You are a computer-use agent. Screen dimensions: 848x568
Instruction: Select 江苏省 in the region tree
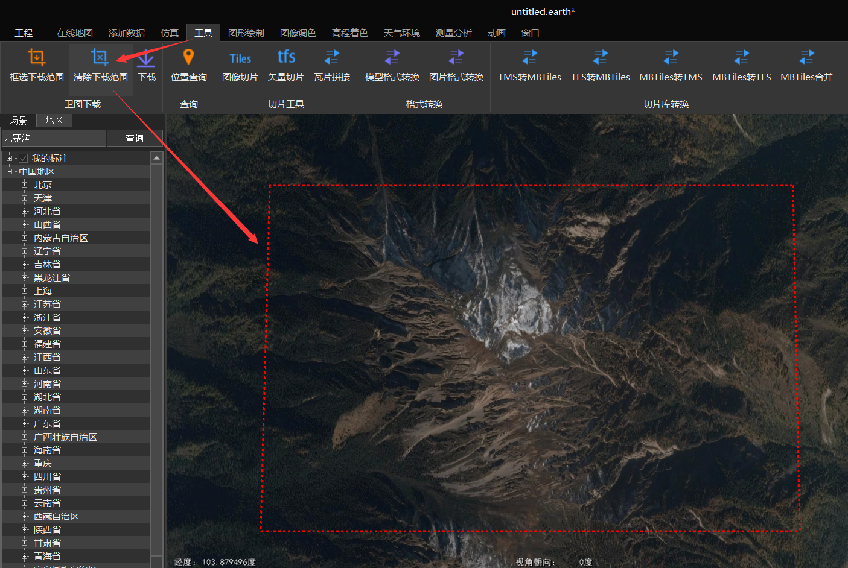[47, 305]
